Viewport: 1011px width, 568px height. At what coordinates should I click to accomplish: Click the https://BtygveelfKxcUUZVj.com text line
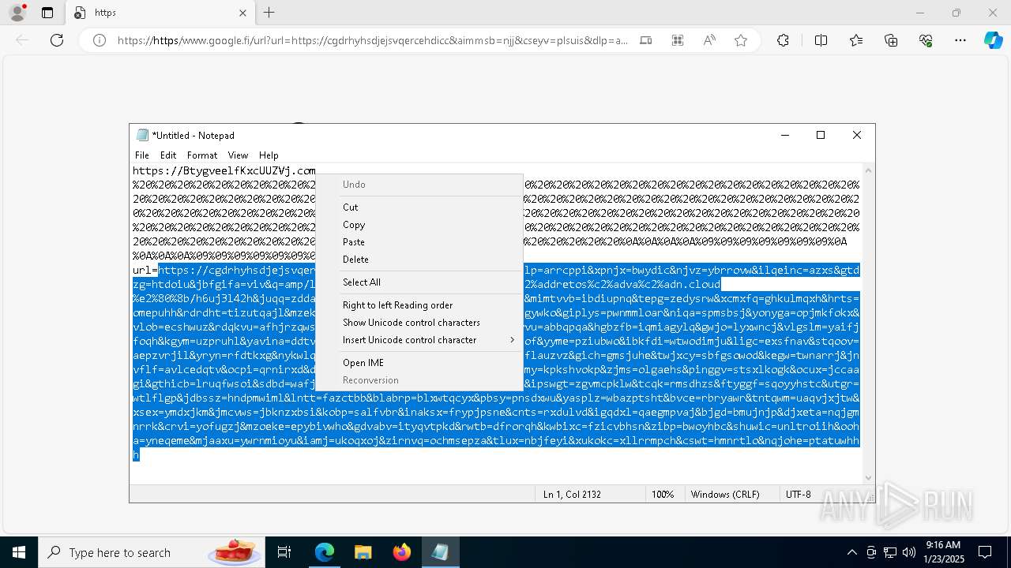click(x=224, y=170)
